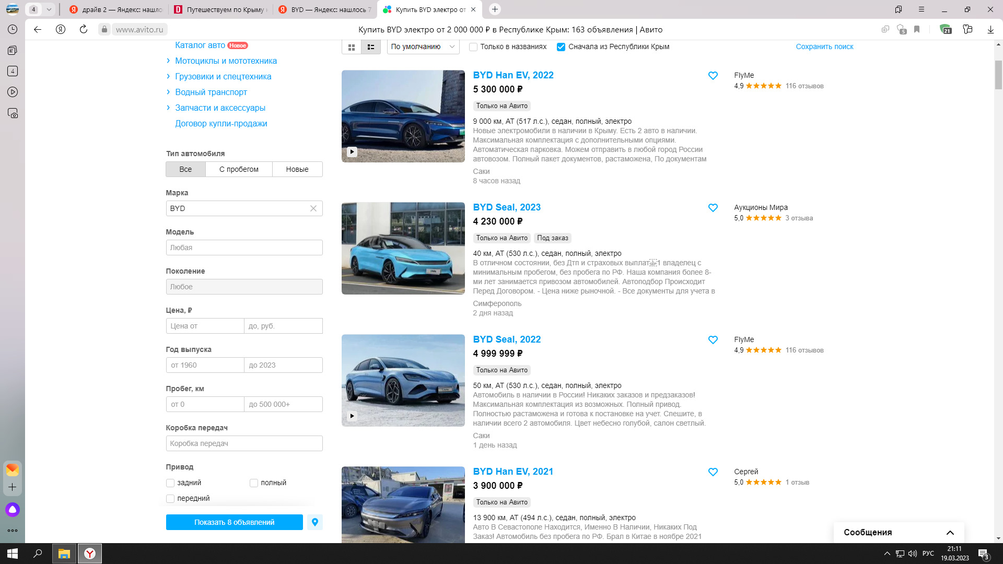Image resolution: width=1003 pixels, height=564 pixels.
Task: Open 'Водный транспорт' category link
Action: coord(211,92)
